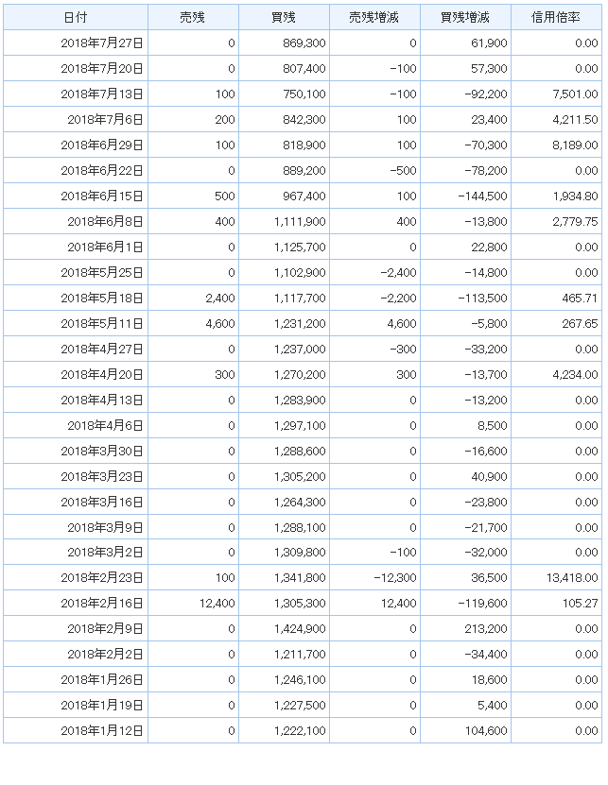Click the 2018年6月15日 date cell

point(102,196)
